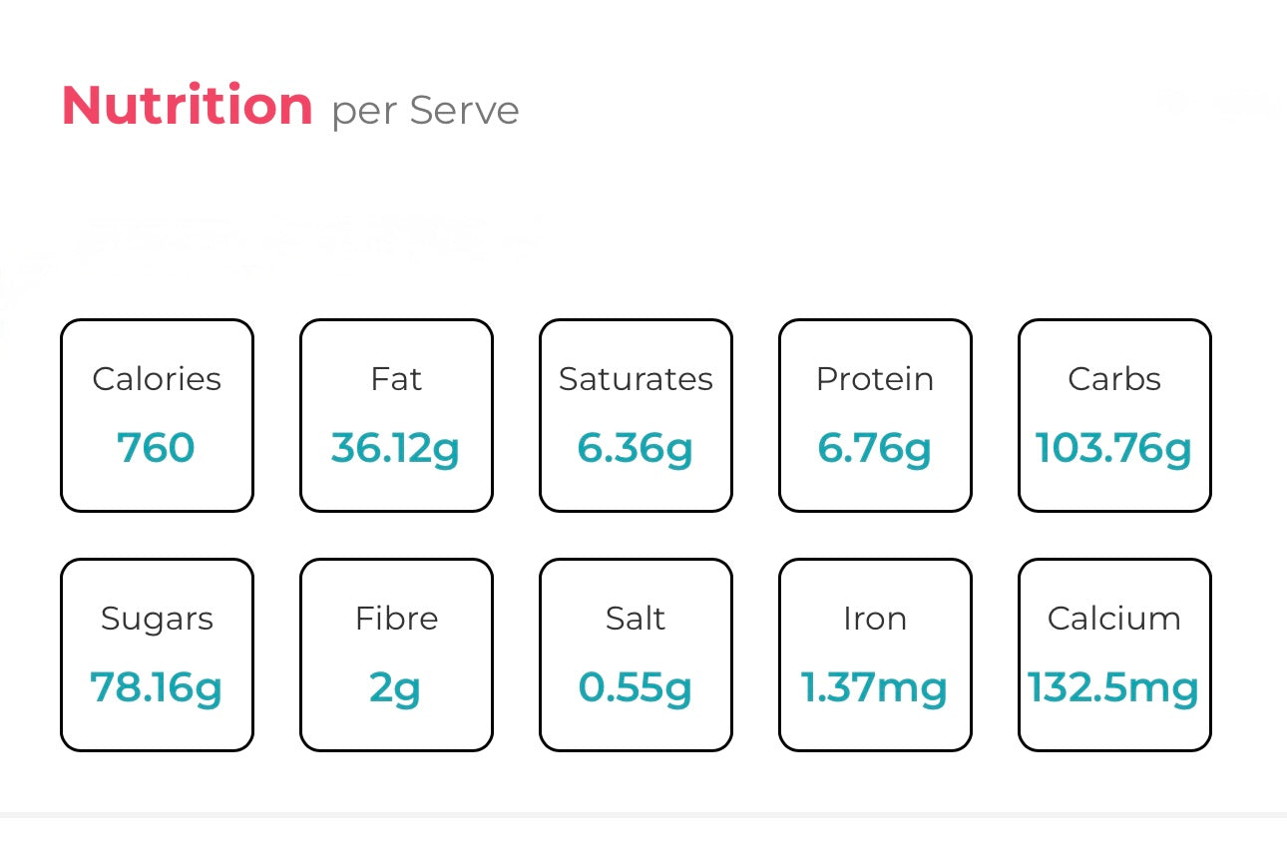Click the 0.55g salt value
1287x864 pixels.
tap(636, 688)
